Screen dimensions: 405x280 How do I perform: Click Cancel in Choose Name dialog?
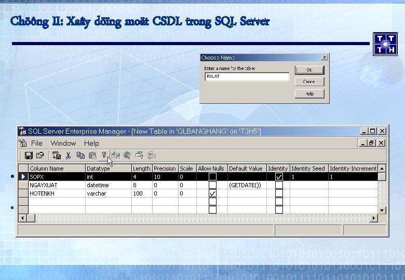[x=309, y=82]
